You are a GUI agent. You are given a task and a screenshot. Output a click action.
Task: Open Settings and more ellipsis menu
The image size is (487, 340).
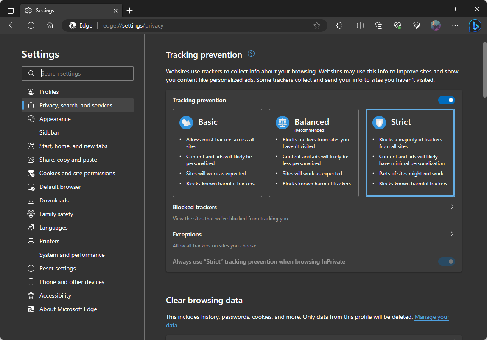(455, 25)
